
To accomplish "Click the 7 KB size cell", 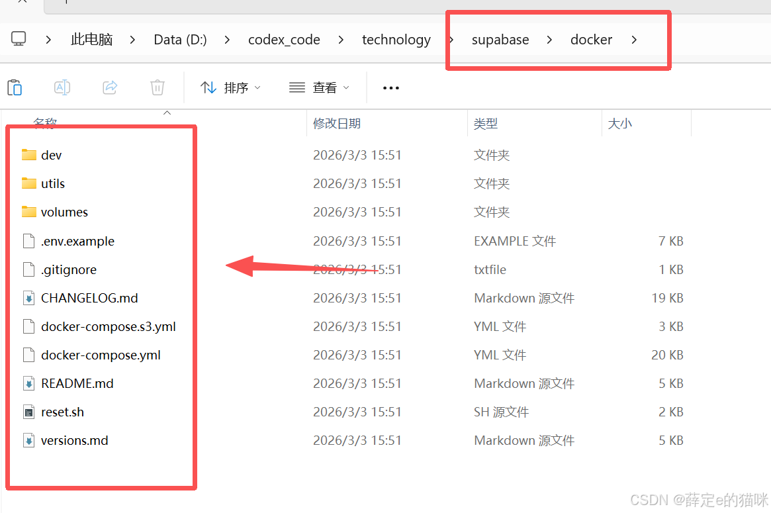I will 671,241.
